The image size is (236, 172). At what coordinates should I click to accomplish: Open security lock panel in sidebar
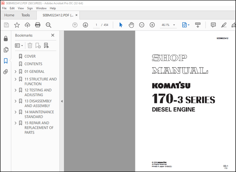pos(6,39)
